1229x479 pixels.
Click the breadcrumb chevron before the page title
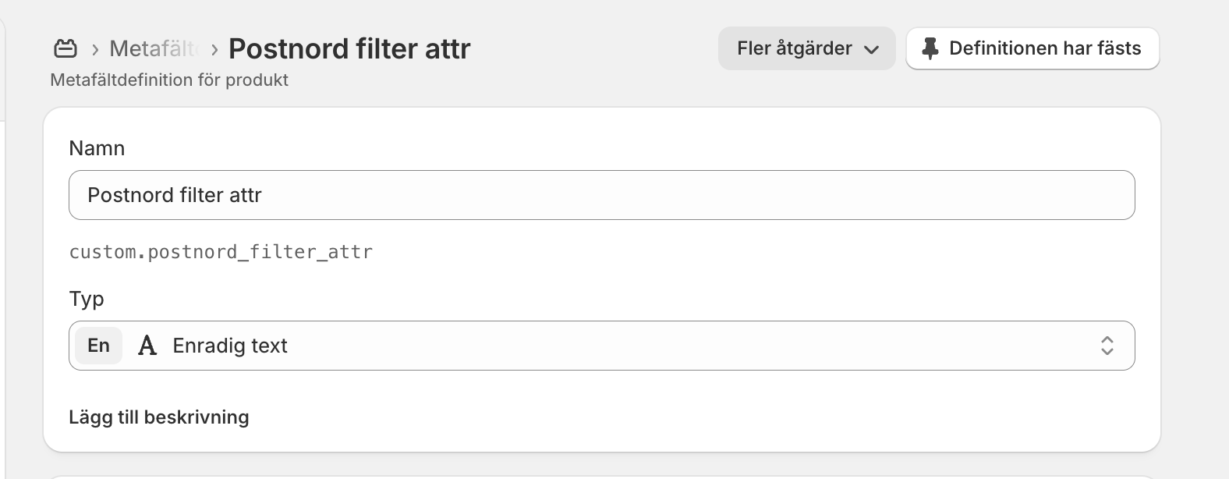pos(214,49)
